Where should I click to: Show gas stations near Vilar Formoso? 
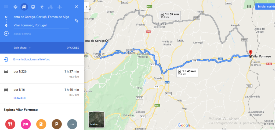(41, 124)
